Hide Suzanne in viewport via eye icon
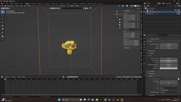This screenshot has height=102, width=181. (x=177, y=14)
